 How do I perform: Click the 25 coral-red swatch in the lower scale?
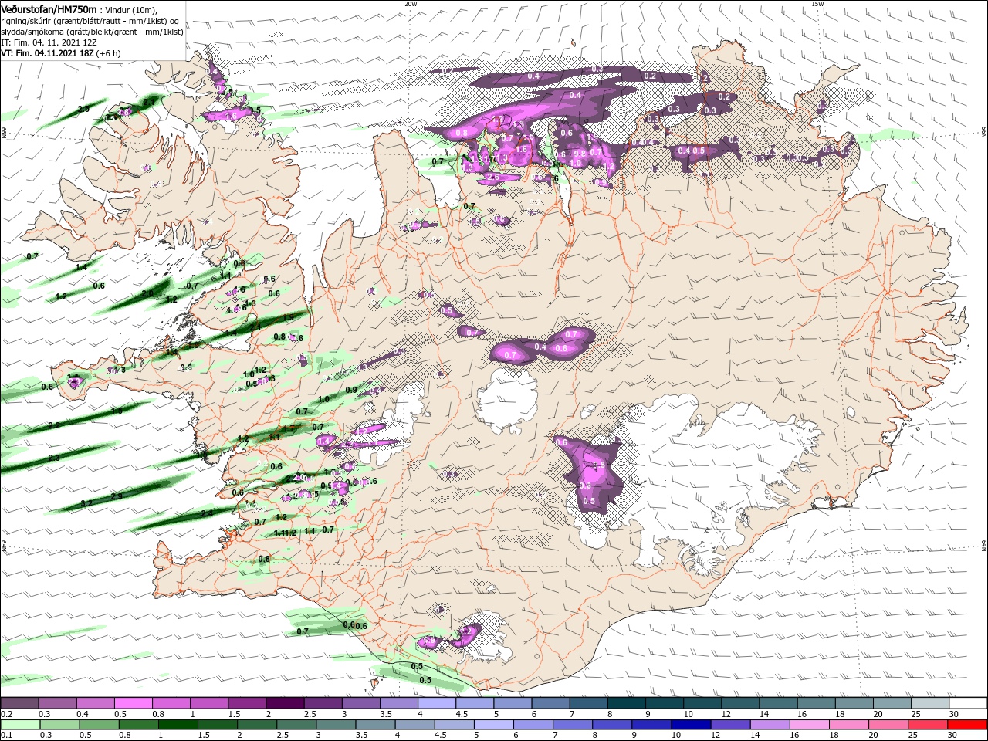pyautogui.click(x=928, y=725)
